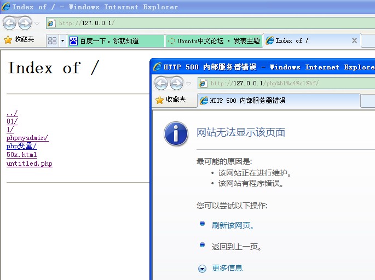Expand 更多信息 arrow icon
This screenshot has width=375, height=280.
point(202,269)
